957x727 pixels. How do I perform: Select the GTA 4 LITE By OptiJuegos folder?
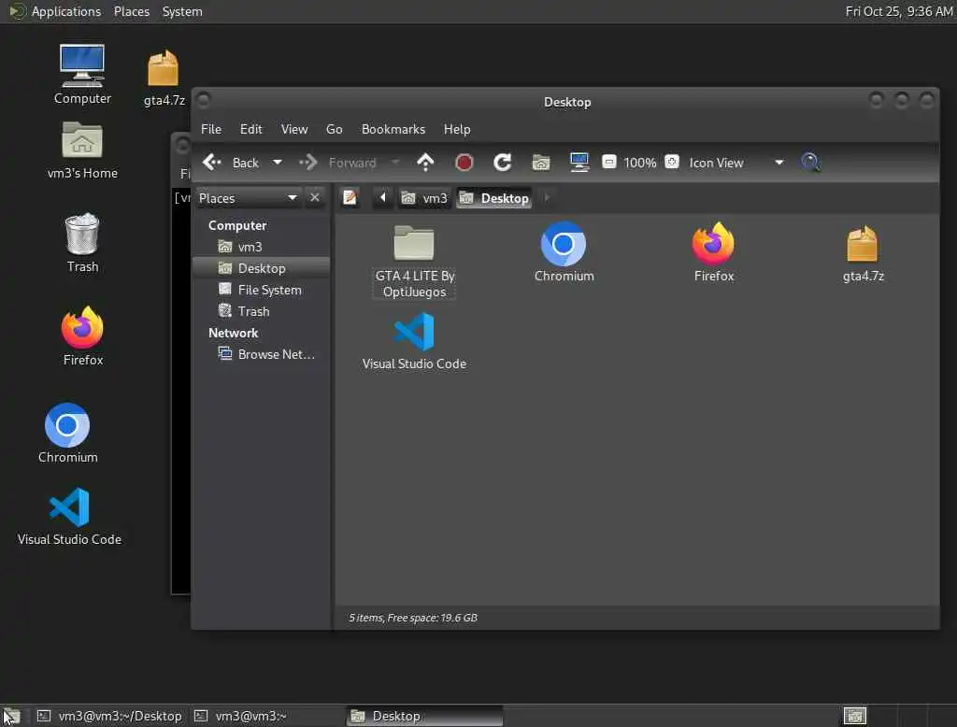[x=414, y=262]
